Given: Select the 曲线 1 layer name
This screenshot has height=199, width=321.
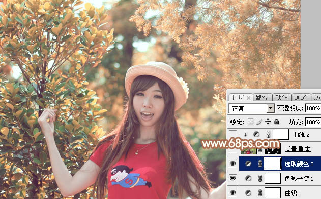Looking at the screenshot, I should [x=293, y=193].
